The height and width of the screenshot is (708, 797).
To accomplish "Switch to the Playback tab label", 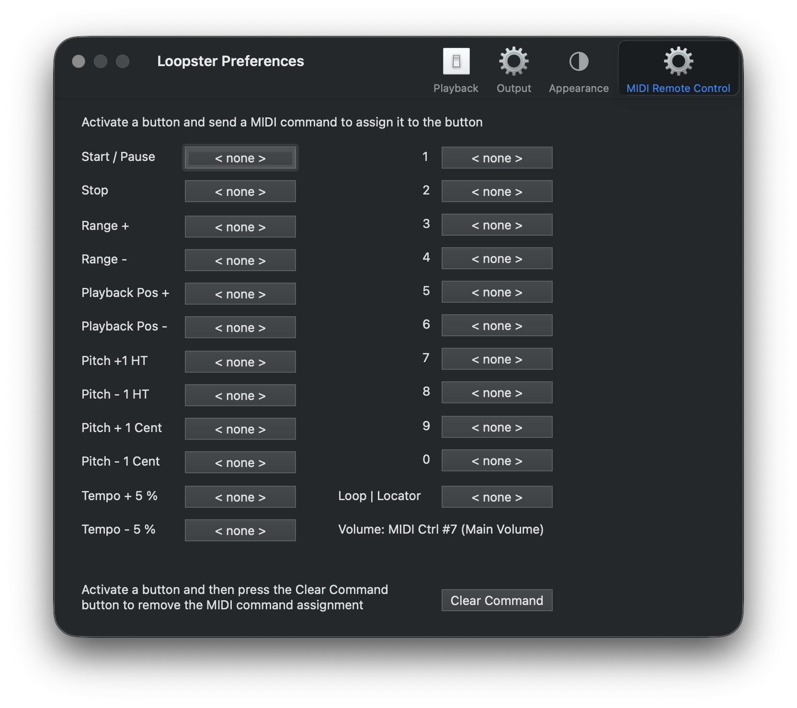I will pyautogui.click(x=455, y=88).
